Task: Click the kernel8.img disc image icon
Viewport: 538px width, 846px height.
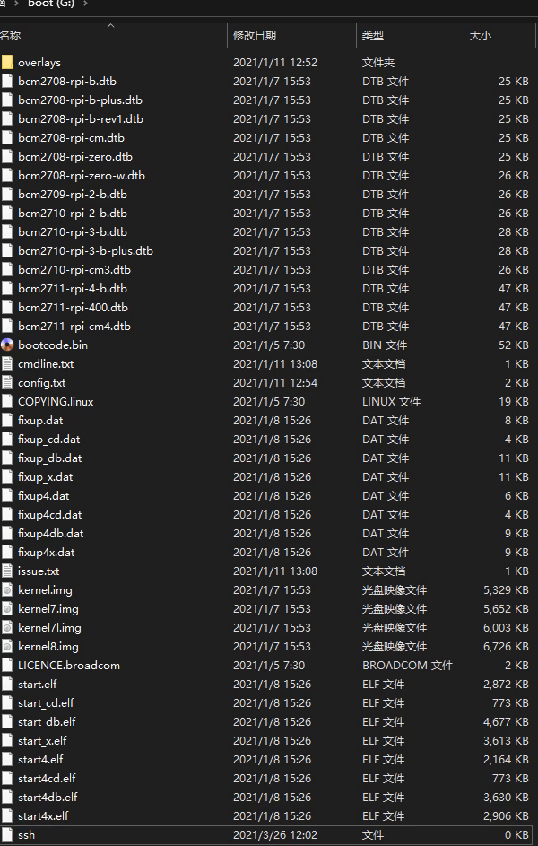Action: (x=7, y=647)
